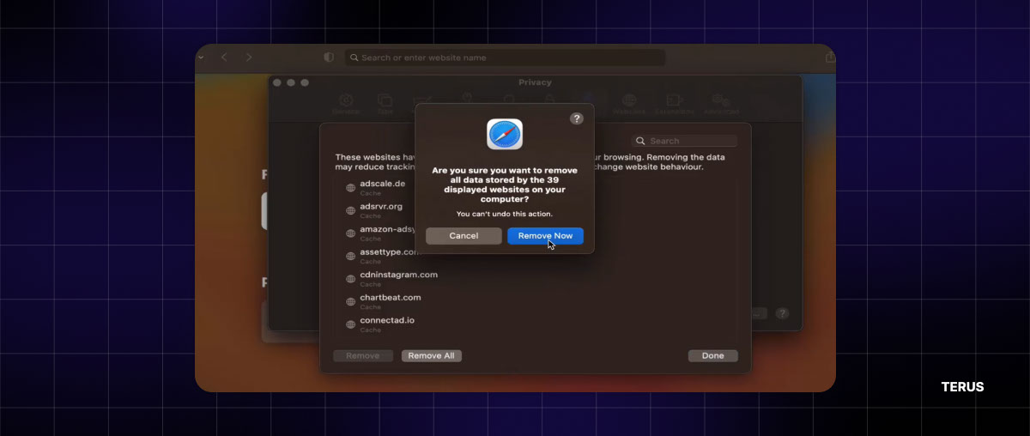1030x436 pixels.
Task: Open Safari's privacy report shield icon
Action: click(329, 58)
